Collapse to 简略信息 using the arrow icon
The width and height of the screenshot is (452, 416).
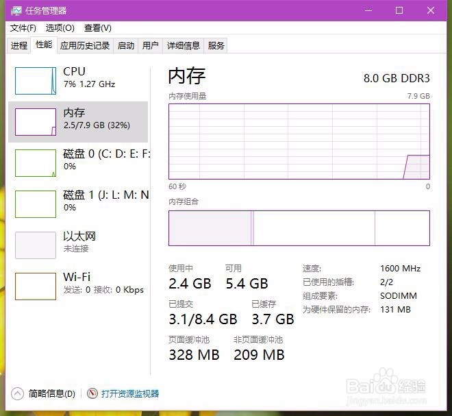click(x=17, y=393)
